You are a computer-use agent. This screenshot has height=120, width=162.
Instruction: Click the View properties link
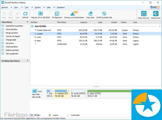click(x=12, y=54)
